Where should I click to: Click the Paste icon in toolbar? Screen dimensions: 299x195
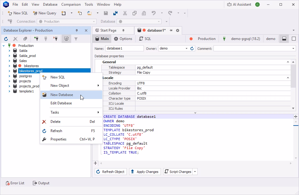click(x=144, y=13)
